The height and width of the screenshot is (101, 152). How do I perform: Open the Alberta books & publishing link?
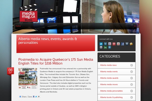tap(111, 97)
